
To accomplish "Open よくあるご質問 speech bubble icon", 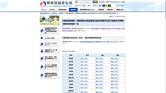I will [42, 38].
